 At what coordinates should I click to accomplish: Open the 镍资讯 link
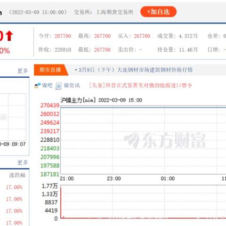pos(72,86)
